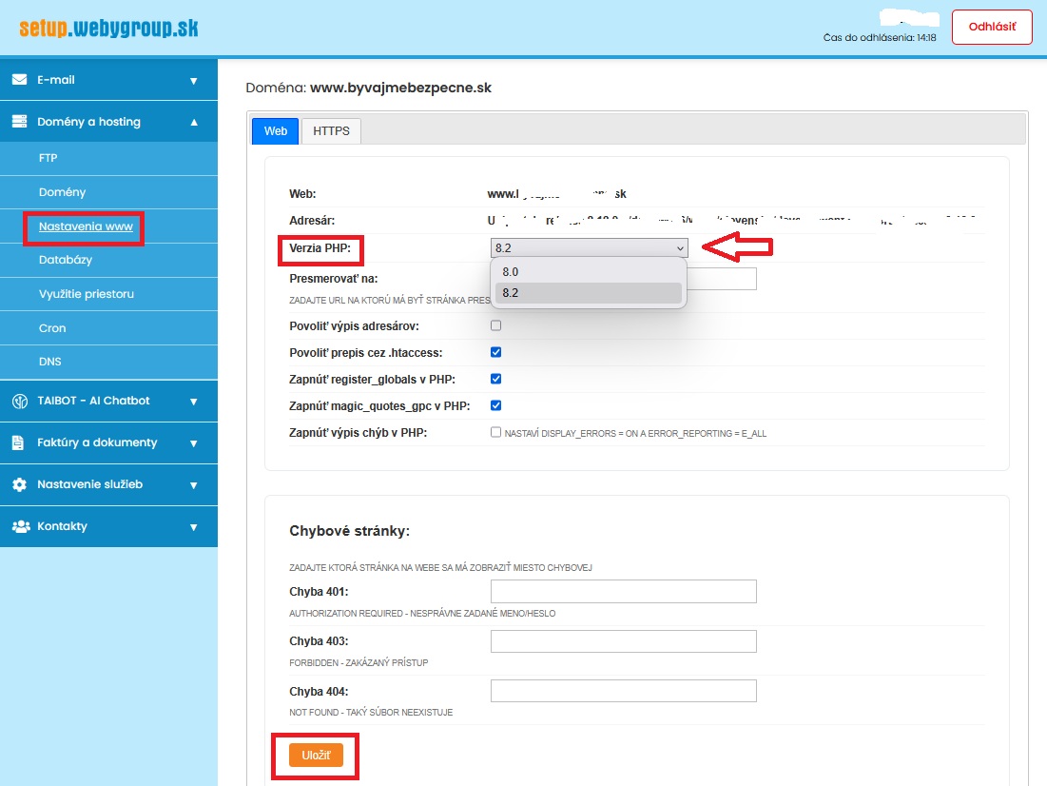This screenshot has width=1047, height=786.
Task: Click the TAIBOT AI Chatbot brain icon
Action: coord(19,401)
